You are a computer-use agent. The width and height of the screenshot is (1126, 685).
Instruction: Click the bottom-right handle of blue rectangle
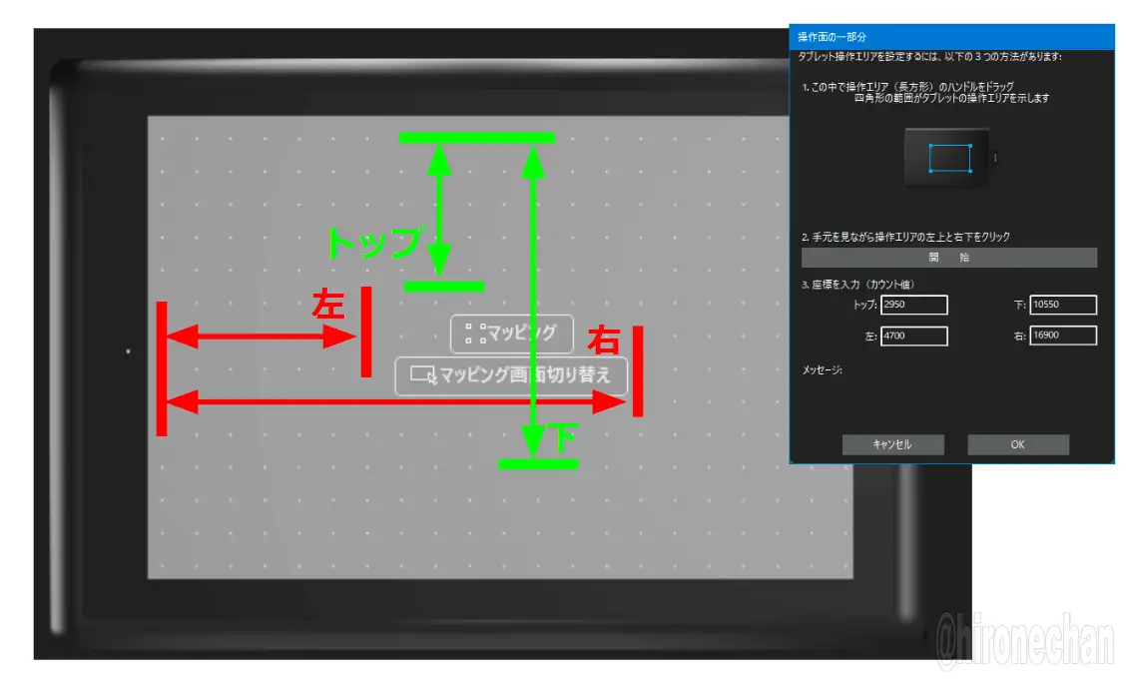click(x=970, y=171)
